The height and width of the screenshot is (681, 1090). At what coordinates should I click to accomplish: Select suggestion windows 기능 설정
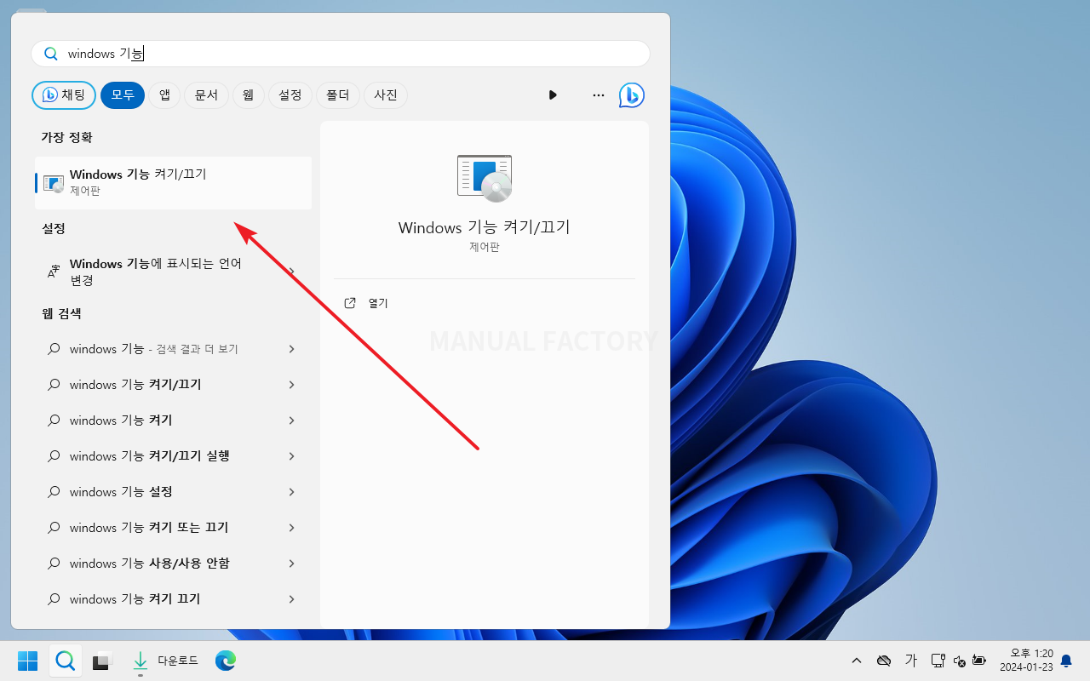tap(173, 492)
